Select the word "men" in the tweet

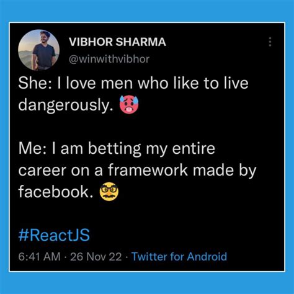tap(117, 84)
